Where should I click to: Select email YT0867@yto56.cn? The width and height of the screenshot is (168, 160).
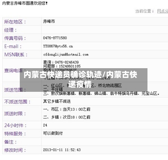tap(58, 46)
